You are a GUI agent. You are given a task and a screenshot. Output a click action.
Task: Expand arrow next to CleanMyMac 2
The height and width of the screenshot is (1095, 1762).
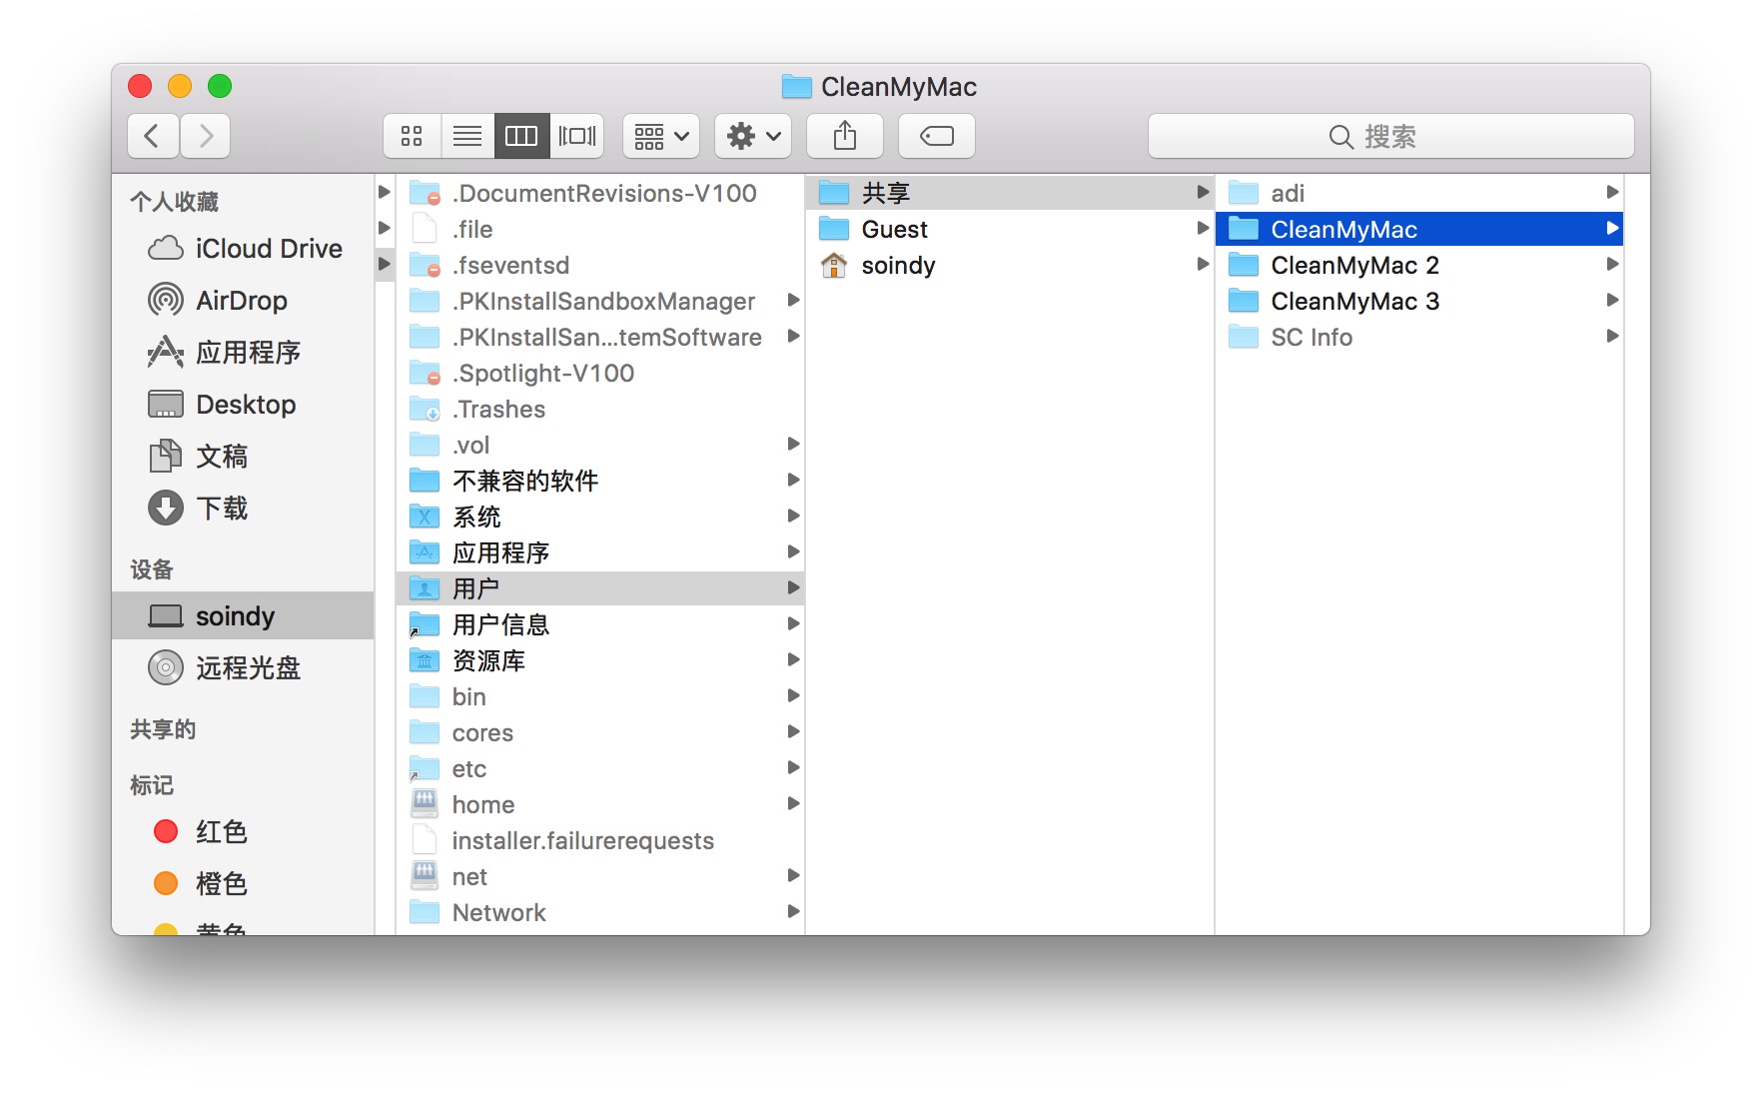[x=1612, y=264]
